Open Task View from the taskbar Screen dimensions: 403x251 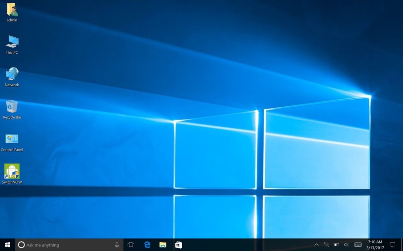click(131, 245)
